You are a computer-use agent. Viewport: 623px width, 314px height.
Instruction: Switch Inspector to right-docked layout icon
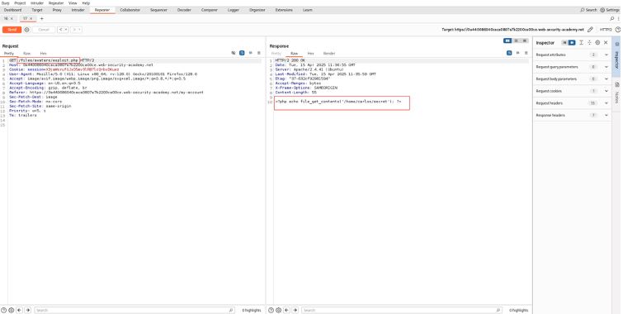point(572,43)
